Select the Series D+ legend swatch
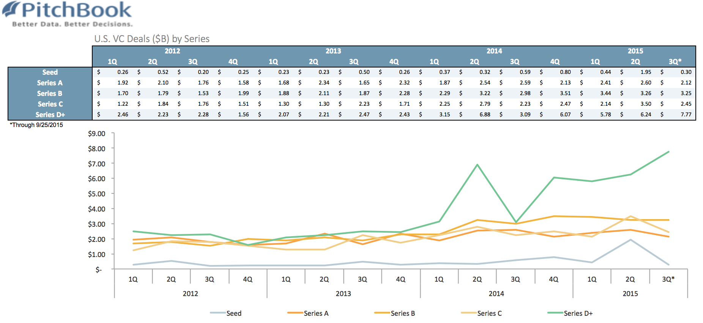This screenshot has height=323, width=703. (x=555, y=313)
